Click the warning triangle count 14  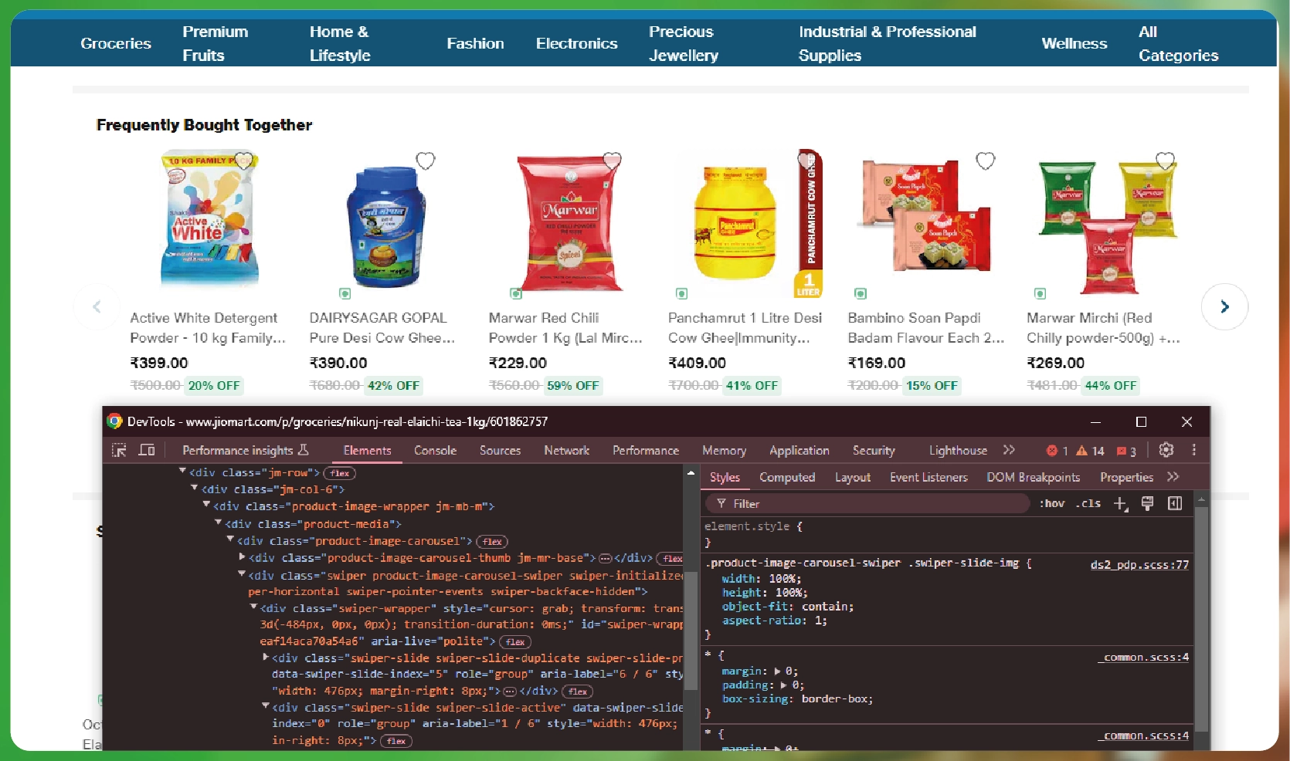(x=1090, y=451)
